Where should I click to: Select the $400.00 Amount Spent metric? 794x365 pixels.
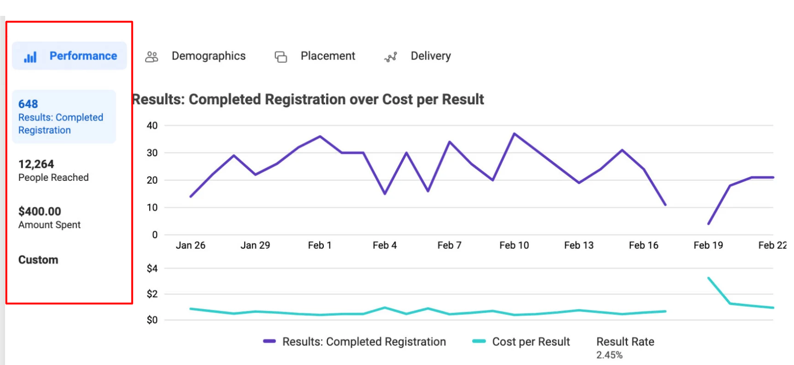point(49,218)
